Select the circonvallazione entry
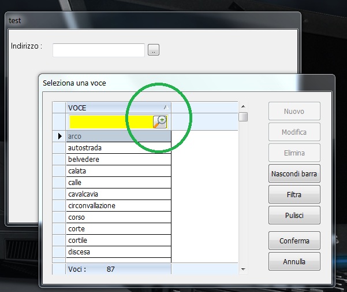This screenshot has height=292, width=347. click(118, 206)
